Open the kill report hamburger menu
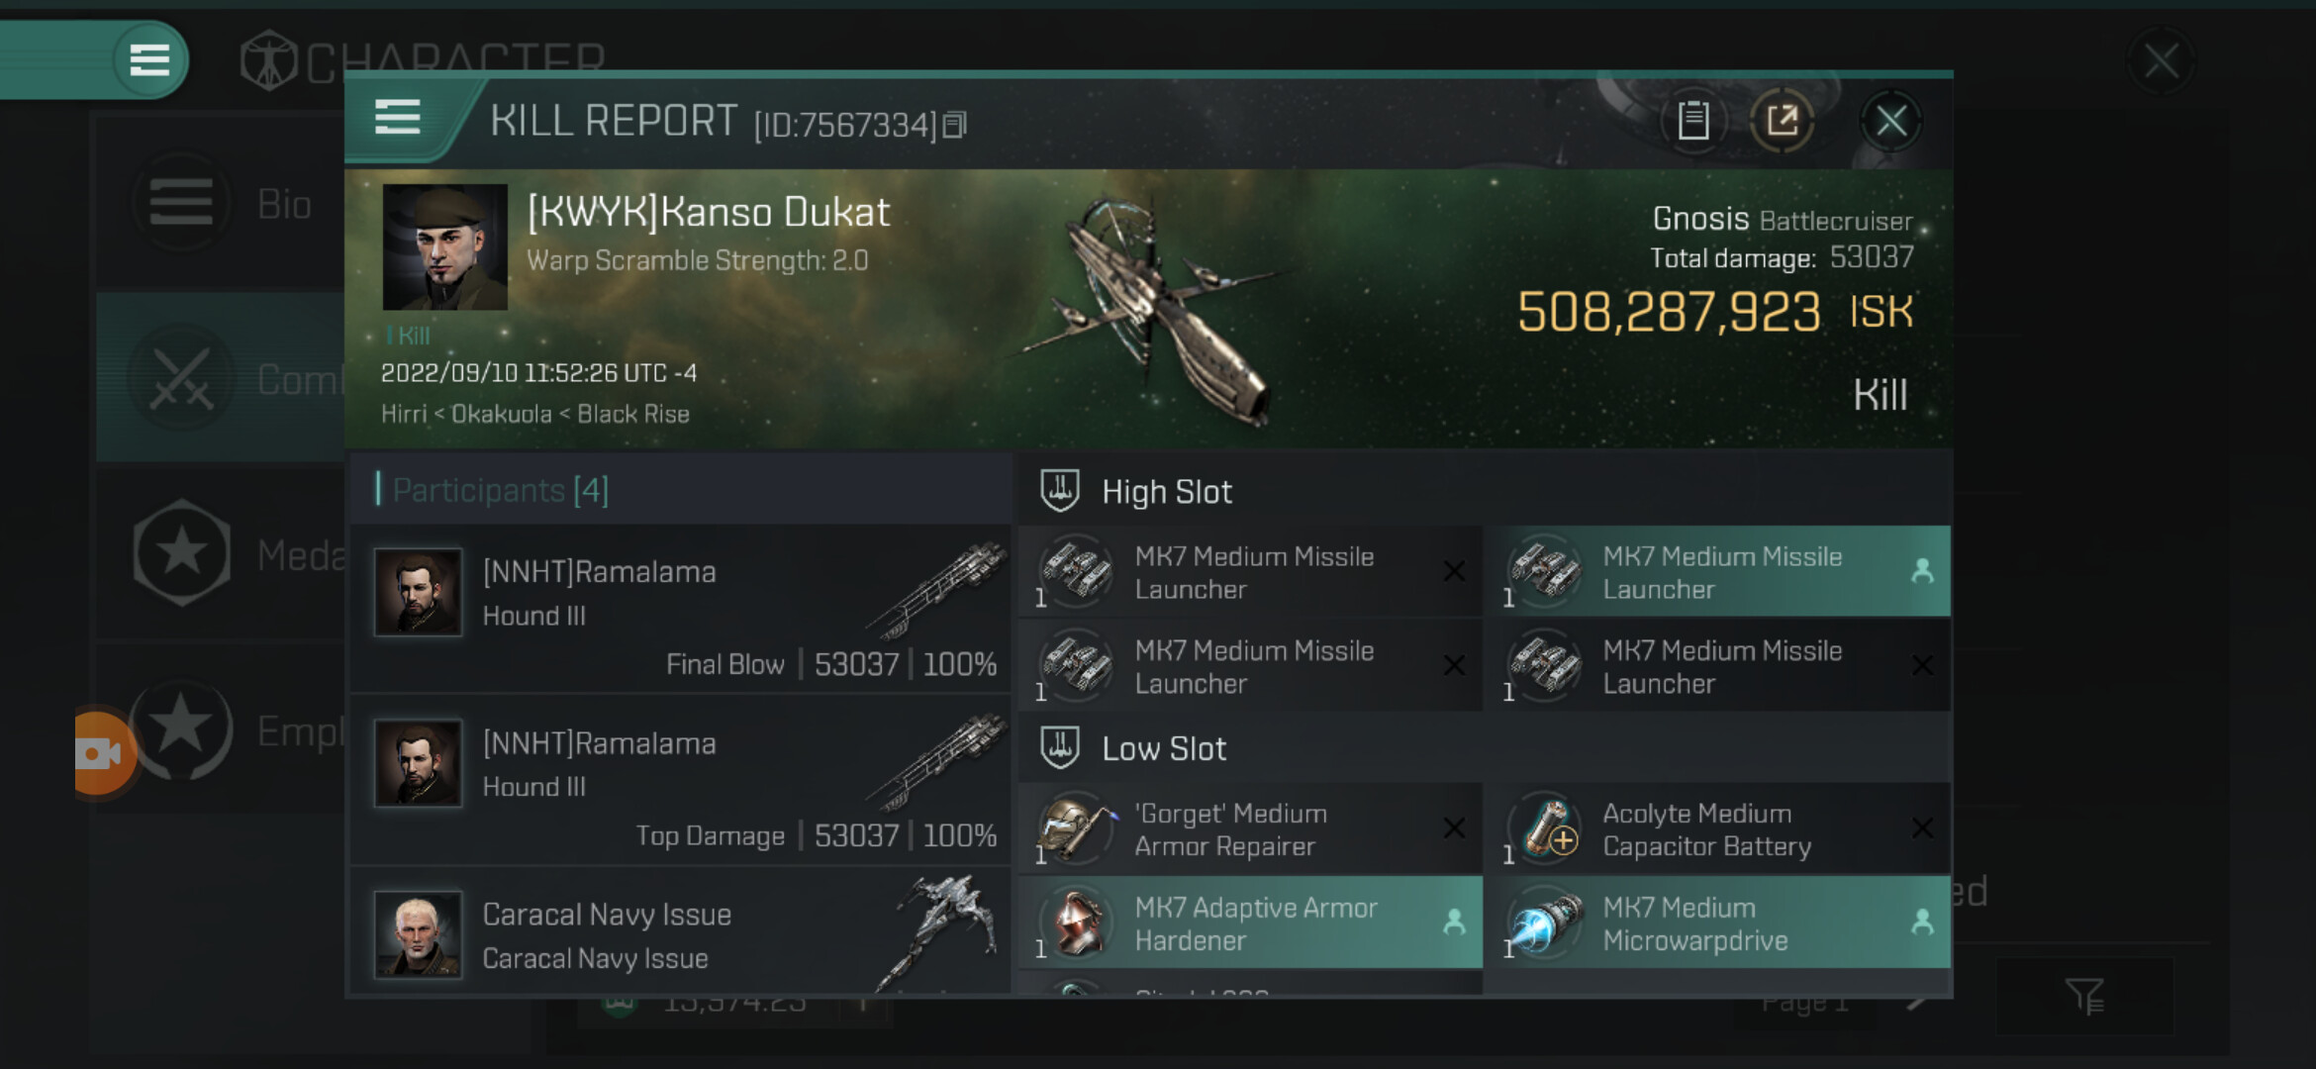Screen dimensions: 2316x1069 (x=398, y=118)
